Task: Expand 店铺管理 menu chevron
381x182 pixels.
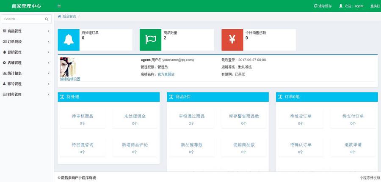Action: [x=49, y=63]
